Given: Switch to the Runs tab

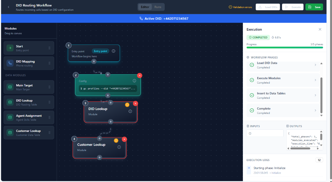Looking at the screenshot, I should click(x=158, y=7).
